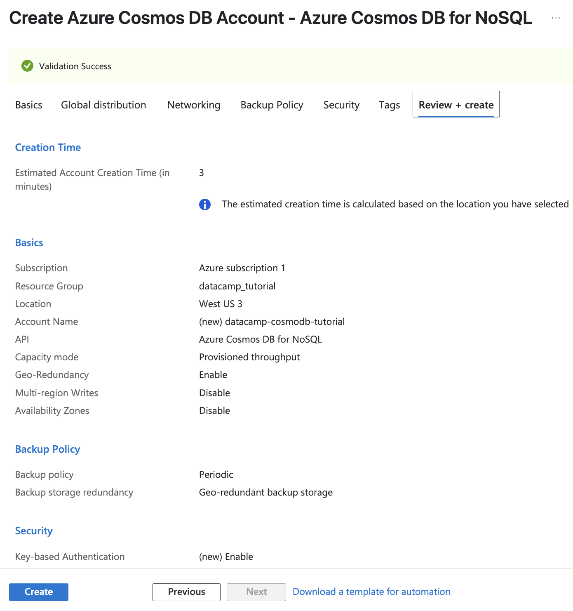Click the Create button
Viewport: 573px width, 611px height.
point(39,592)
